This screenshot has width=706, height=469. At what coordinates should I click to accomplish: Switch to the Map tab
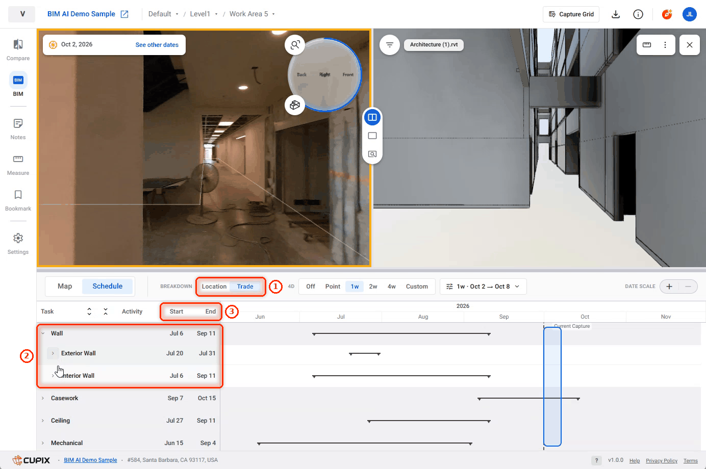[65, 286]
